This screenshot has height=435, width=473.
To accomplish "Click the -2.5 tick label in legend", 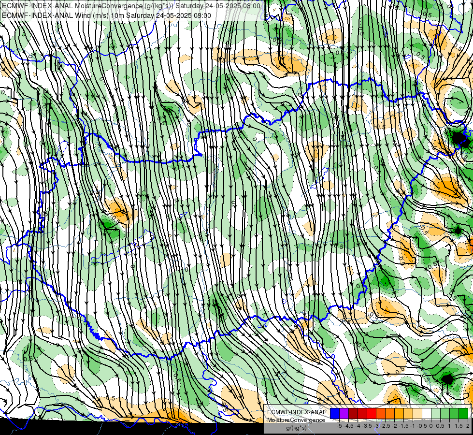I will (385, 426).
